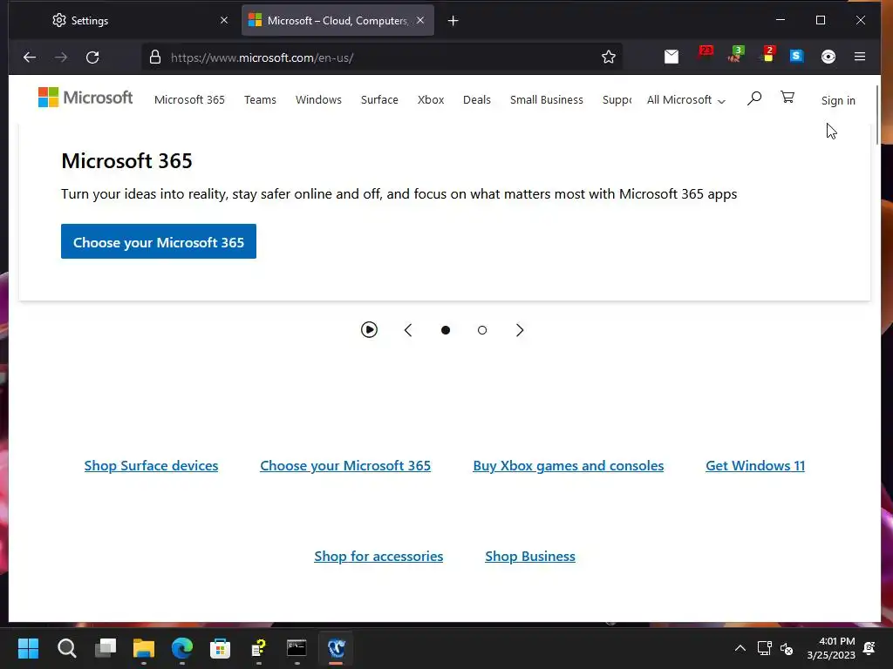
Task: Open the Surface nav item
Action: [x=379, y=99]
